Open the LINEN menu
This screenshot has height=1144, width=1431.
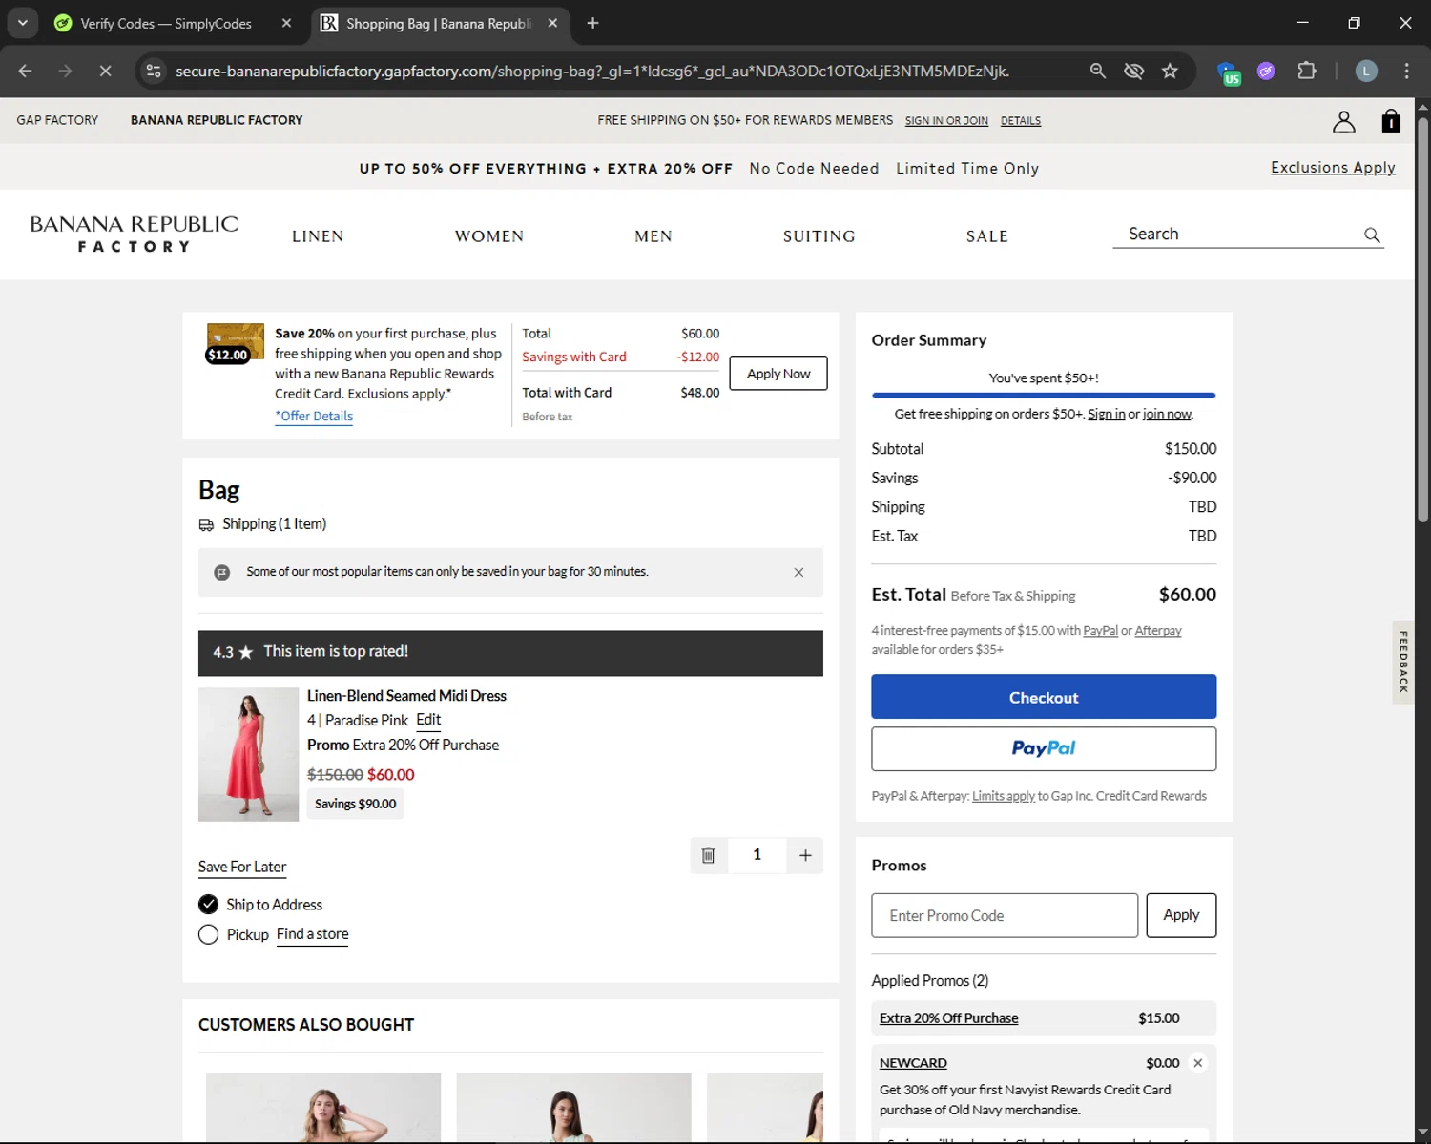[318, 236]
